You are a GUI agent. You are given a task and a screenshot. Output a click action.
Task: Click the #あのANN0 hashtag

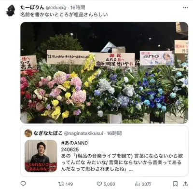[74, 143]
